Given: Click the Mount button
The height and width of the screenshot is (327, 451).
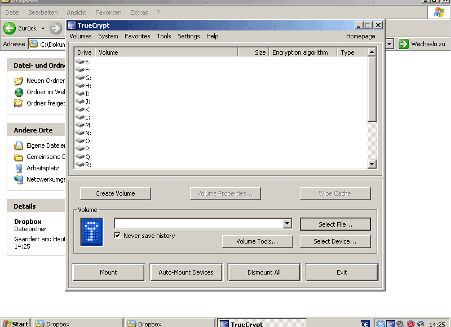Looking at the screenshot, I should point(108,272).
